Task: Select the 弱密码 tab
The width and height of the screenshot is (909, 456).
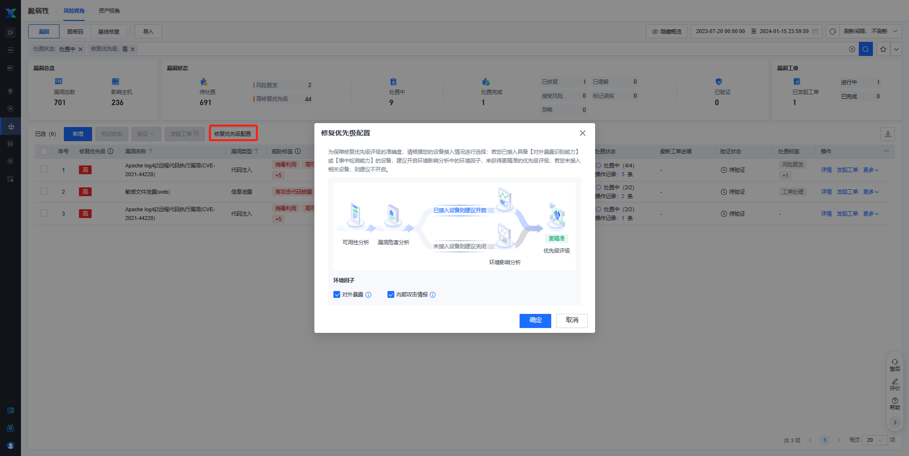Action: pyautogui.click(x=75, y=32)
